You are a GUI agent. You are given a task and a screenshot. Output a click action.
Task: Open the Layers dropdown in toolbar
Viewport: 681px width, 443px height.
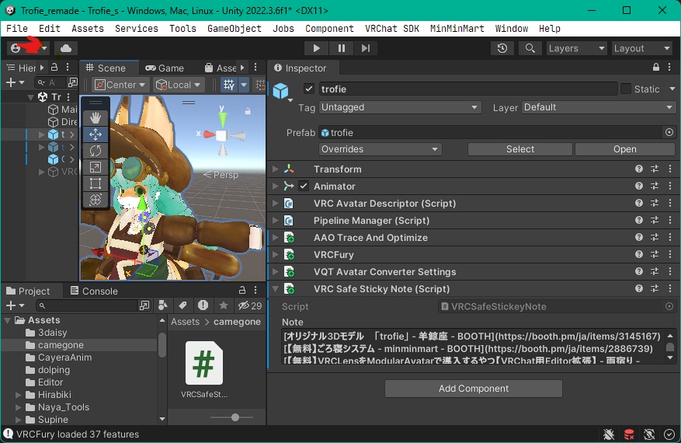pyautogui.click(x=576, y=48)
